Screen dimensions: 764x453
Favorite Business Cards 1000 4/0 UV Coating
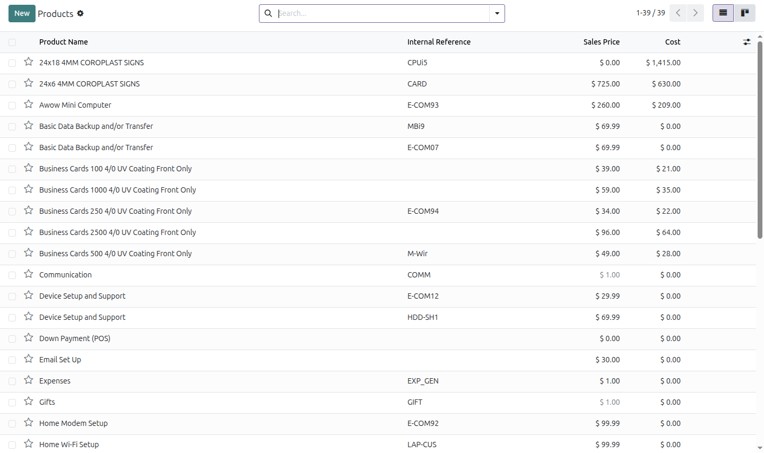(29, 189)
